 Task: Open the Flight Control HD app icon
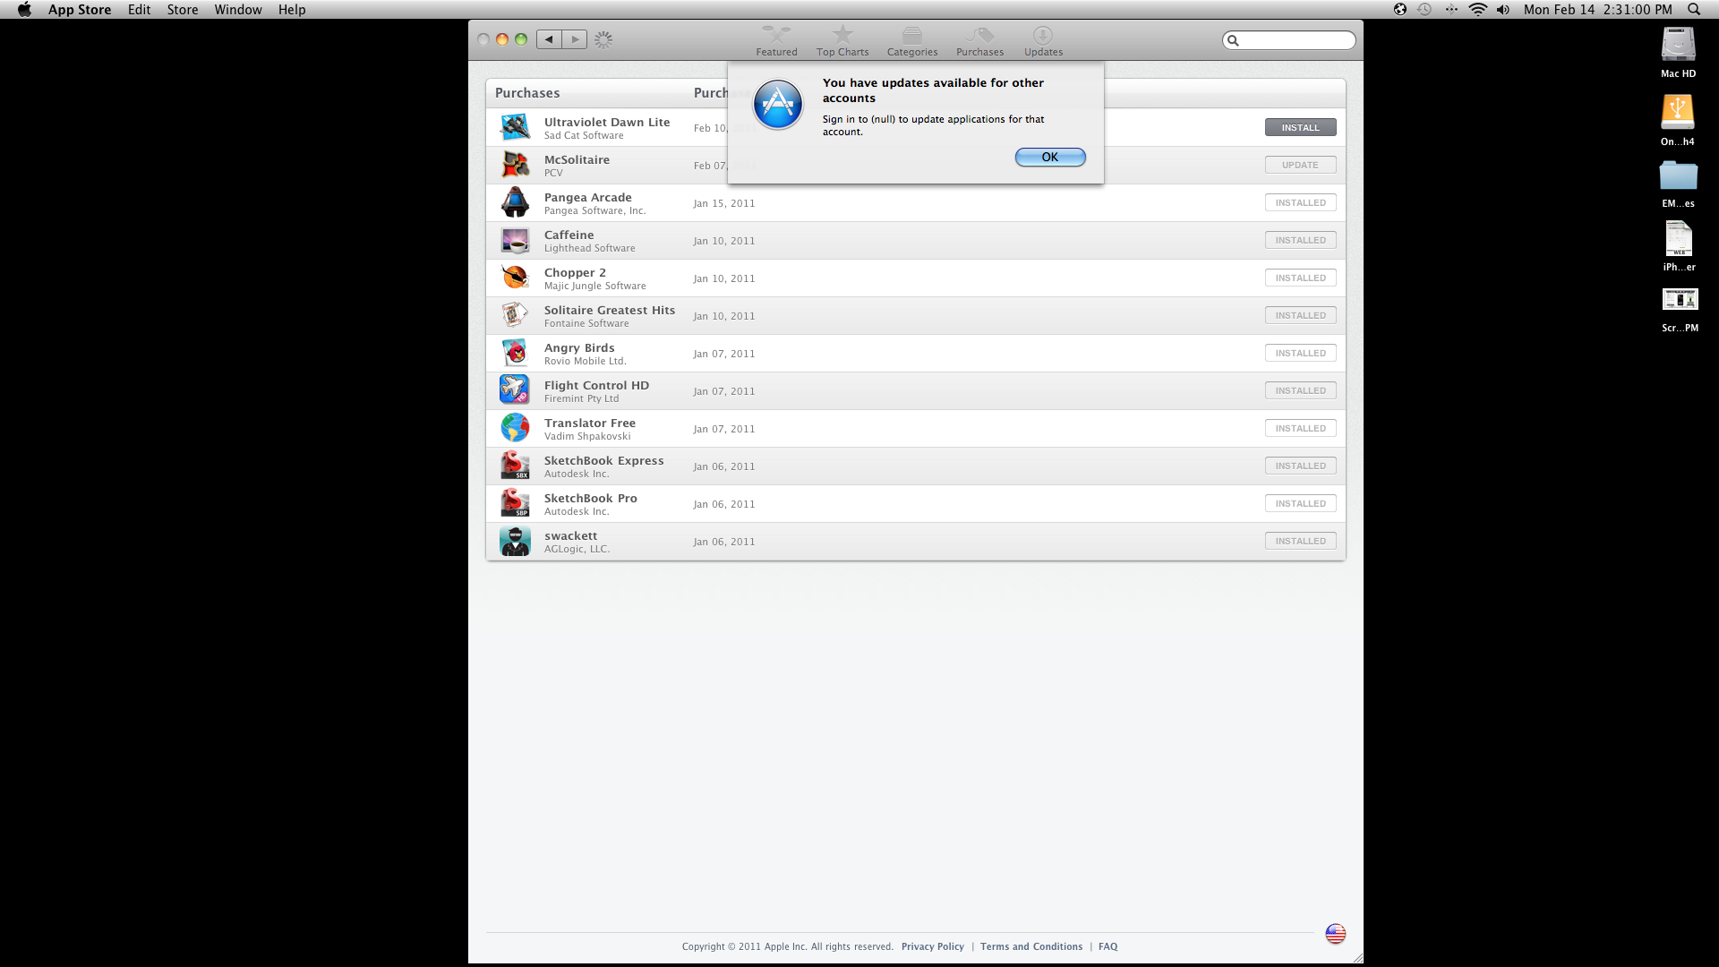click(515, 390)
